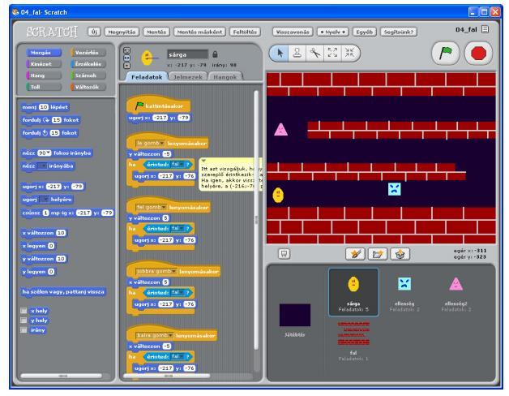Stop all scripts with the red stop sign
Viewport: 509px width, 396px height.
478,54
